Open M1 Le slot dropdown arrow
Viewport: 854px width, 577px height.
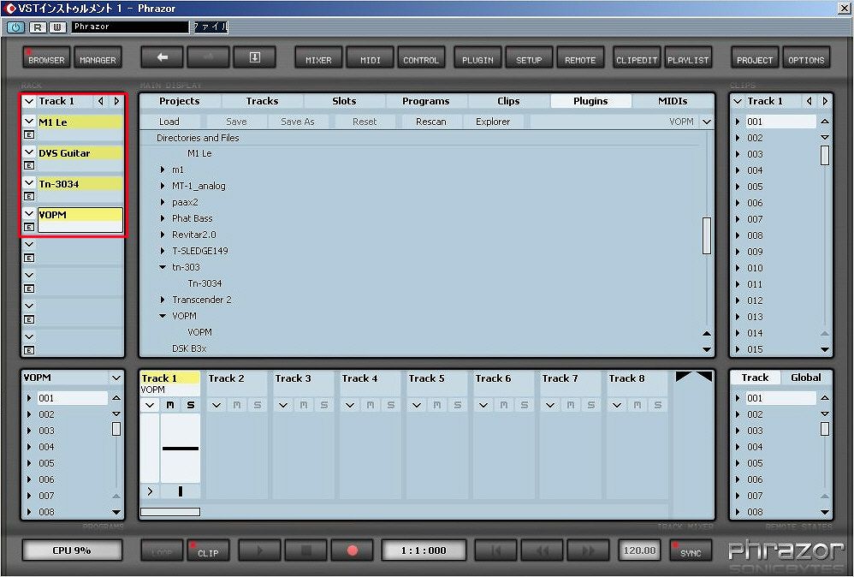point(29,122)
